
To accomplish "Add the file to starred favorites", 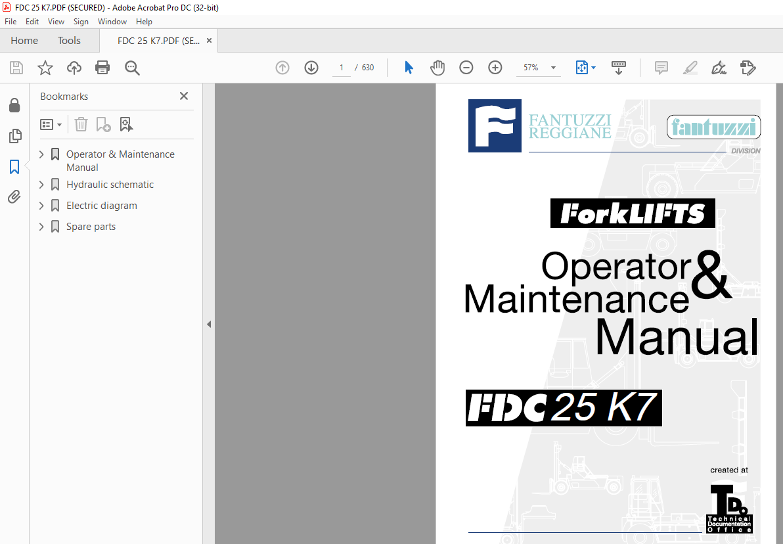I will click(45, 68).
